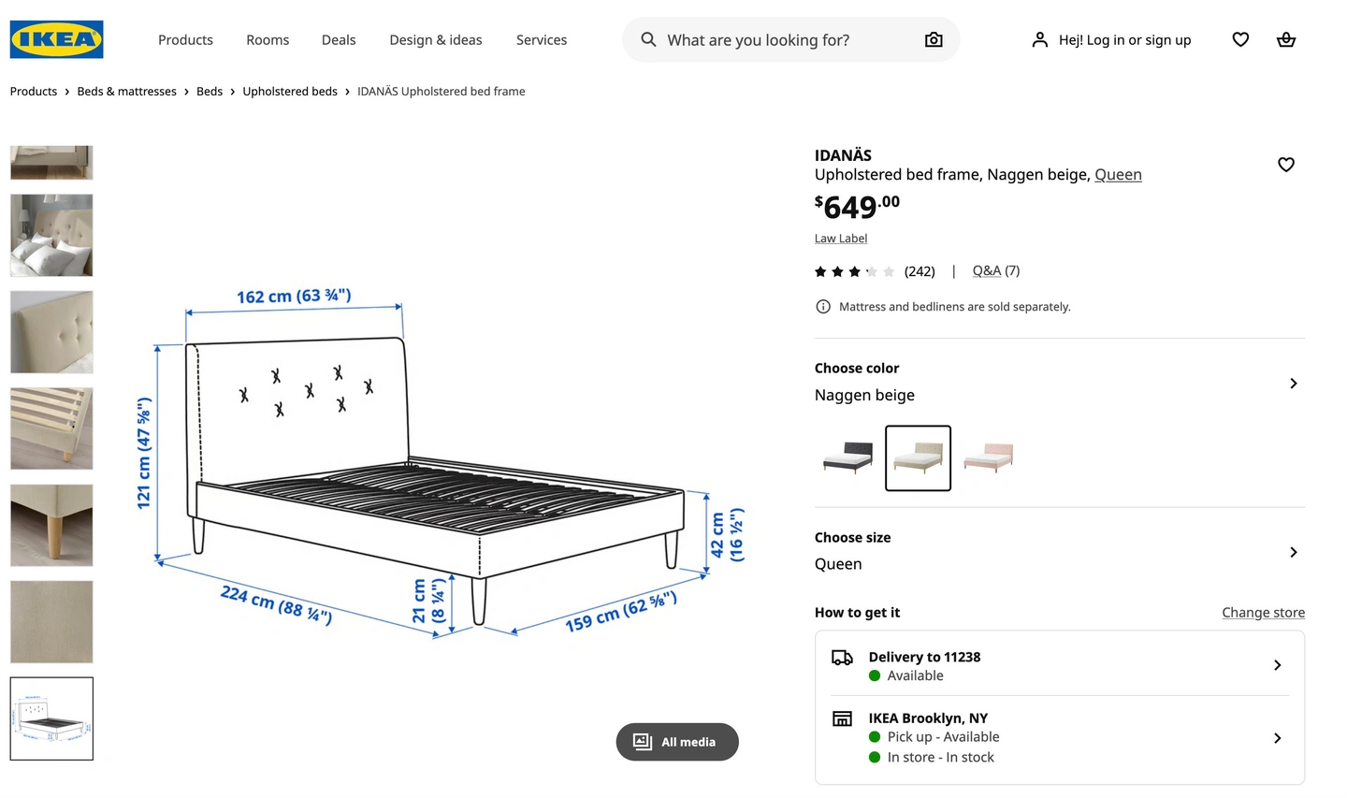
Task: Open the Design & ideas menu
Action: tap(436, 40)
